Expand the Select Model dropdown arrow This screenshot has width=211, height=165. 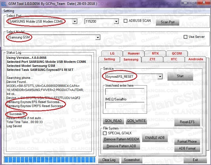coord(98,37)
